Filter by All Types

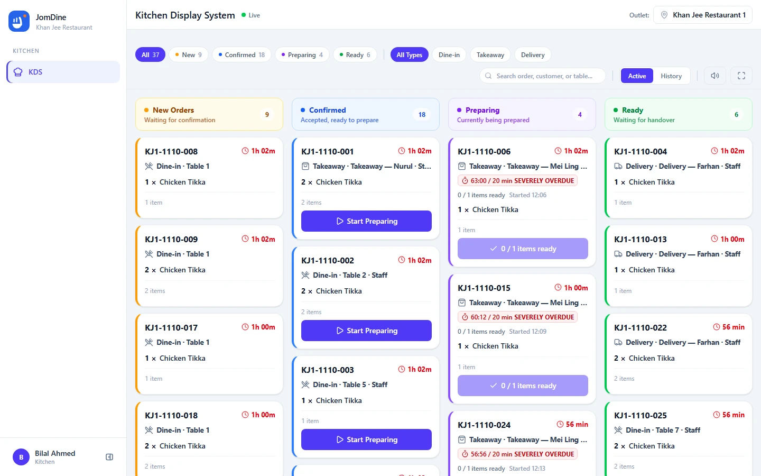(x=410, y=54)
